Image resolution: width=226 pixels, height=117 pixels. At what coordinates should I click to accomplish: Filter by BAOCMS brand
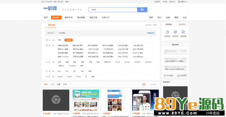148,62
